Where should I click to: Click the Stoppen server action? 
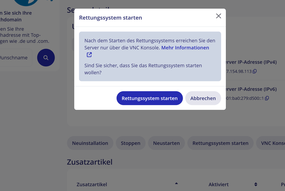tap(130, 143)
